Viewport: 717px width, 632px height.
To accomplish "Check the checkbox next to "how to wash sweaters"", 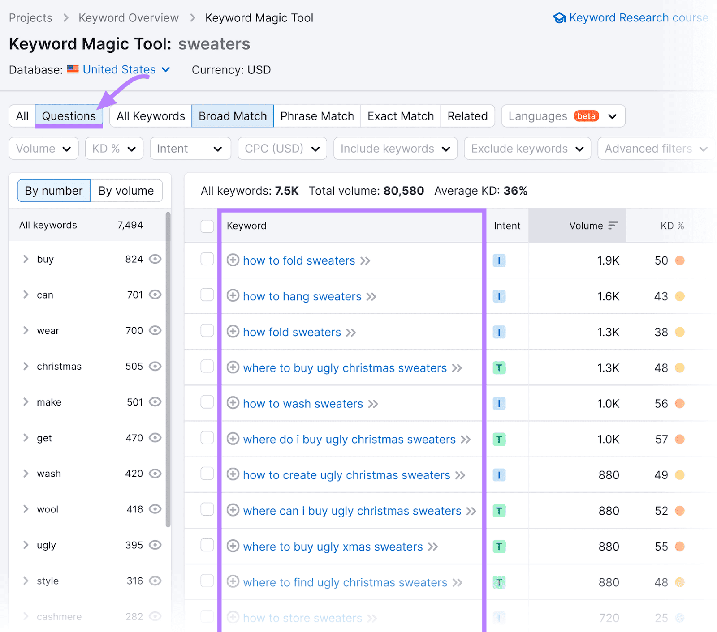I will [207, 402].
